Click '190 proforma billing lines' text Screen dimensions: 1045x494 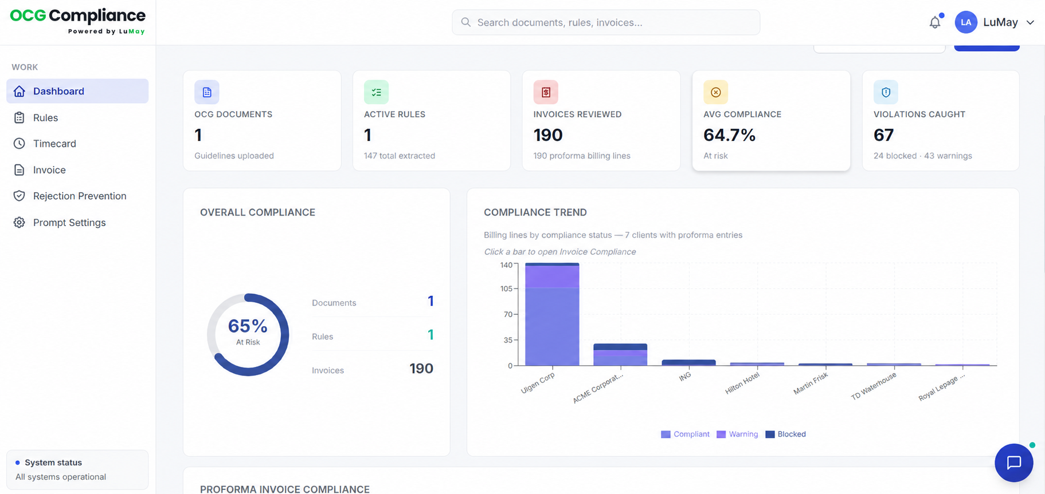click(x=582, y=156)
